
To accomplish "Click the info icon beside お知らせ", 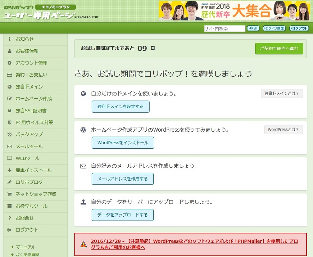I will click(x=9, y=39).
